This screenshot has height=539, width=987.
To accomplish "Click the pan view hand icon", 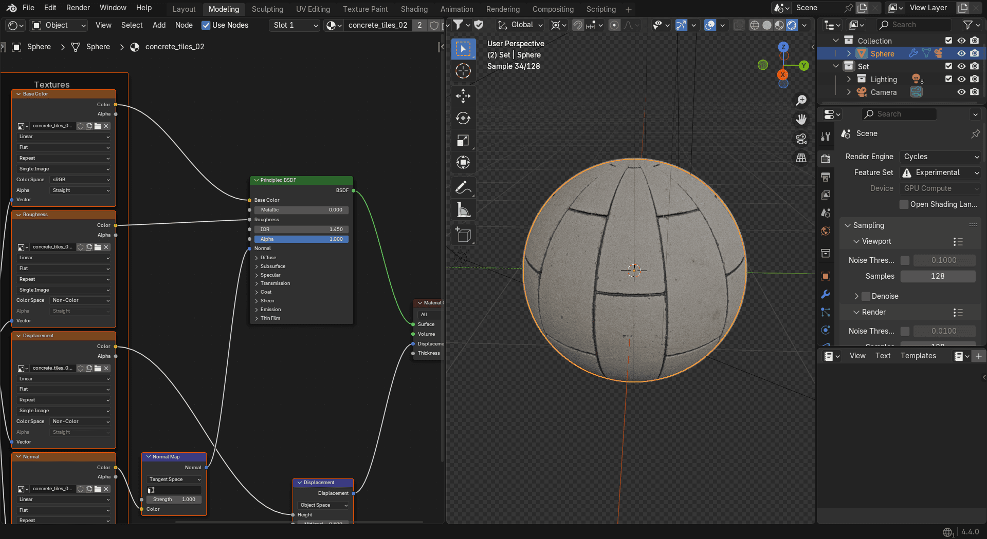I will pos(801,120).
